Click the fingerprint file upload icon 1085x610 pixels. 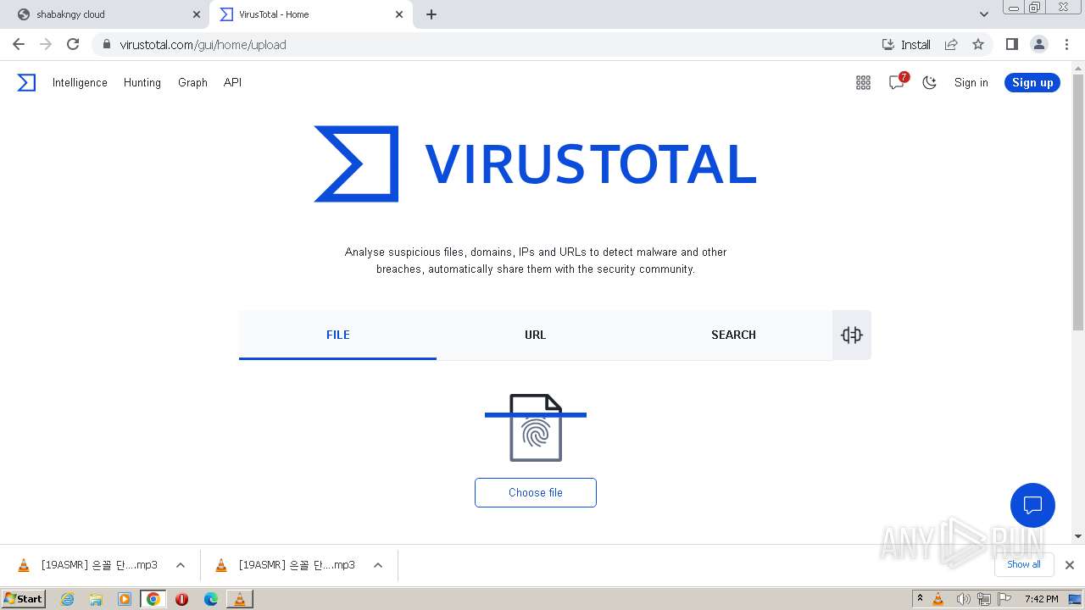coord(536,428)
